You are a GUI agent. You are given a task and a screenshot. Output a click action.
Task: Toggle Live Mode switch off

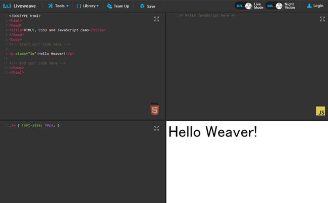(x=244, y=6)
